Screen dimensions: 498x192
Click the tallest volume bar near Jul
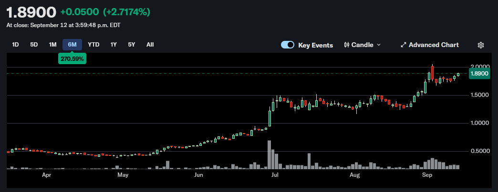(270, 155)
